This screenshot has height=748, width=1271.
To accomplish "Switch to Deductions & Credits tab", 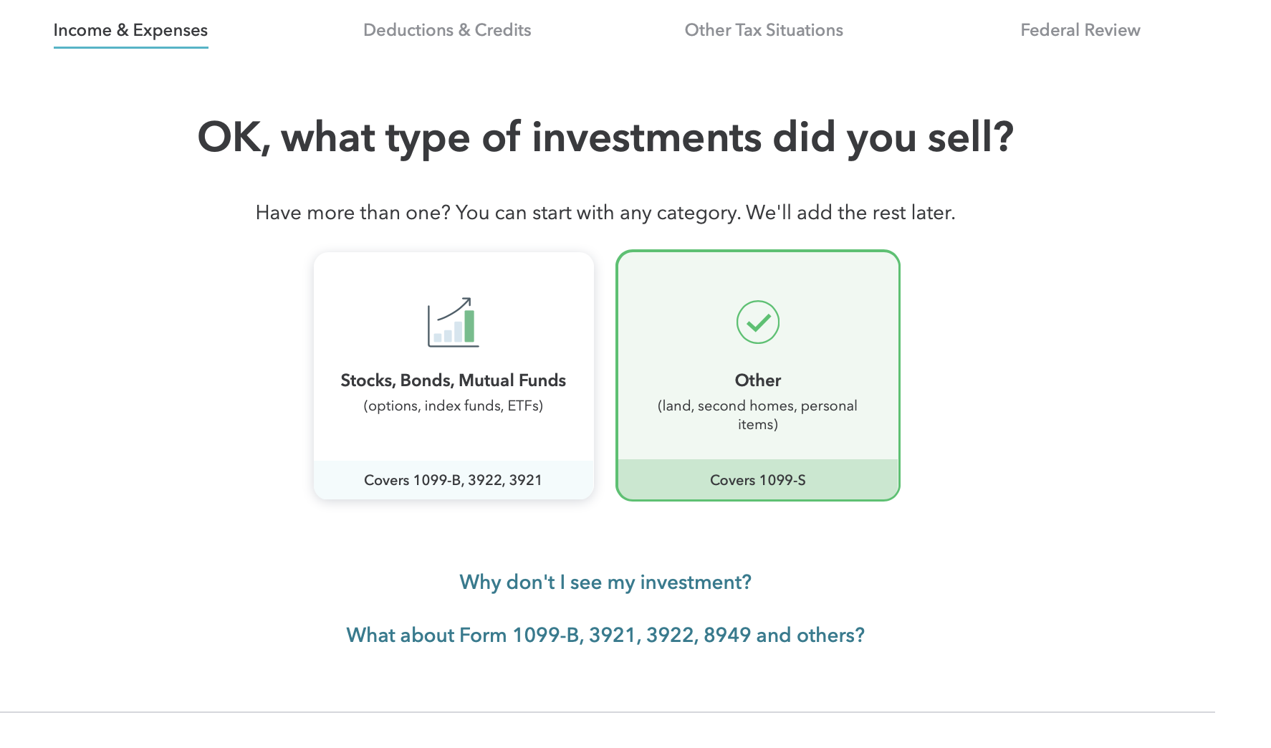I will pos(447,30).
